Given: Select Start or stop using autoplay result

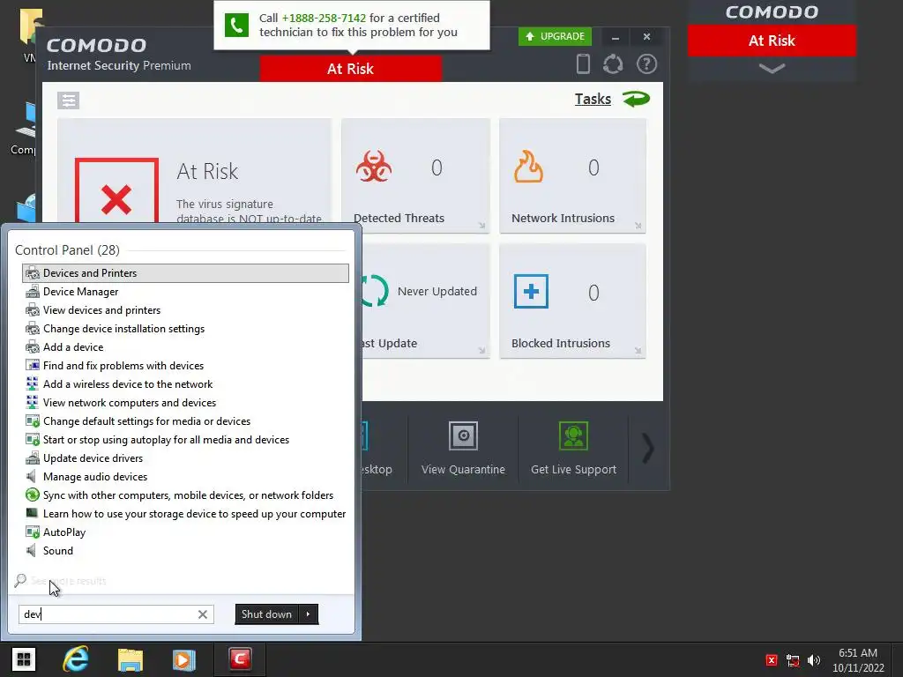Looking at the screenshot, I should tap(185, 440).
